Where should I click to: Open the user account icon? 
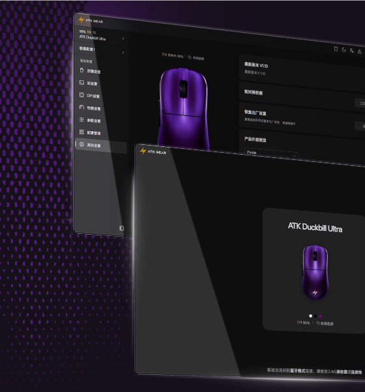pyautogui.click(x=360, y=52)
